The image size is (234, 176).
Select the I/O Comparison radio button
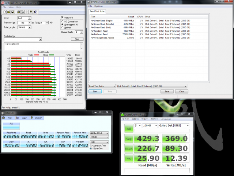[63, 21]
